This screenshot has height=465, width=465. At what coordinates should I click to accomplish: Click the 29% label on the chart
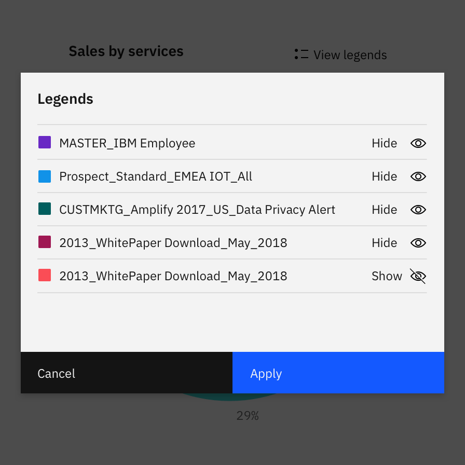pyautogui.click(x=248, y=415)
